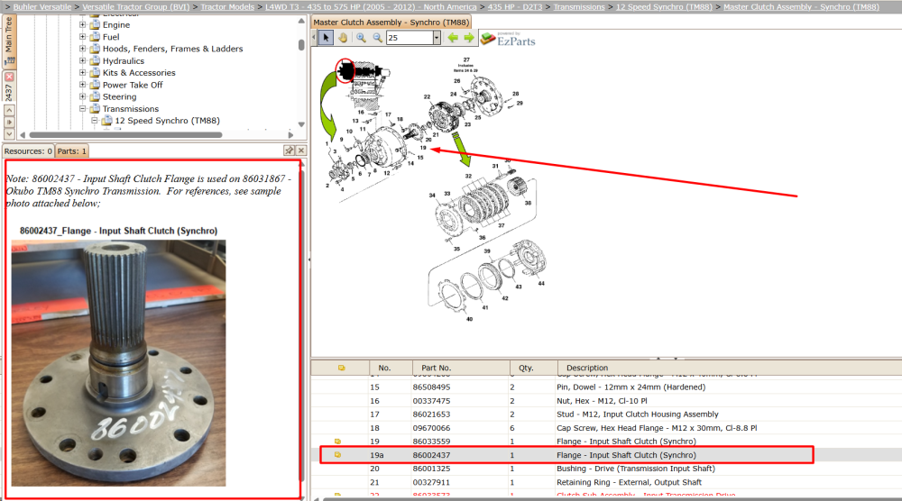Expand the Engine tree node
The height and width of the screenshot is (501, 902).
tap(82, 24)
